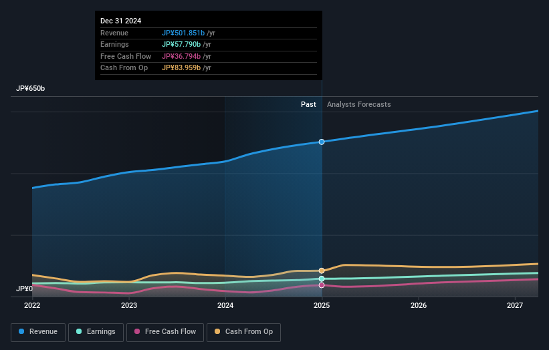549x350 pixels.
Task: Click the JP¥36.794b free cash flow value
Action: (x=181, y=56)
